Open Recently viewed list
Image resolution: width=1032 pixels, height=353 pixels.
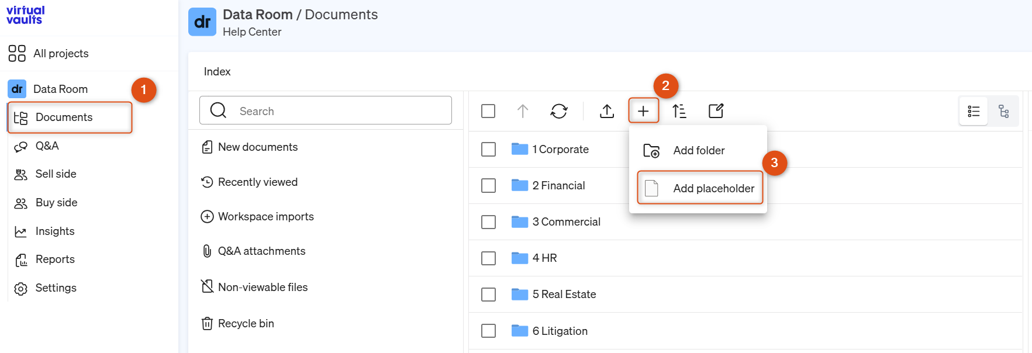click(x=258, y=182)
